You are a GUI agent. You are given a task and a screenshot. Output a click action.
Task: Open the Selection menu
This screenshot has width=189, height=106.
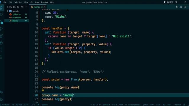click(x=18, y=2)
